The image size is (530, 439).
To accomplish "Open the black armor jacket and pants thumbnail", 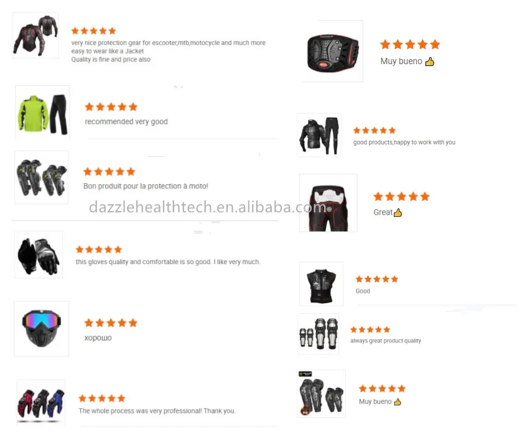I will click(319, 135).
